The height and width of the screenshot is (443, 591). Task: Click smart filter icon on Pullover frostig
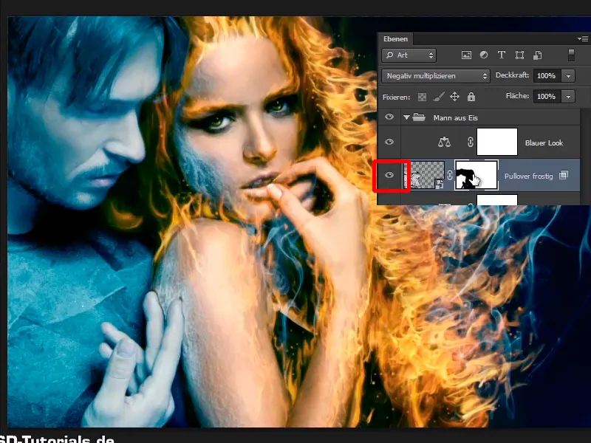point(564,175)
